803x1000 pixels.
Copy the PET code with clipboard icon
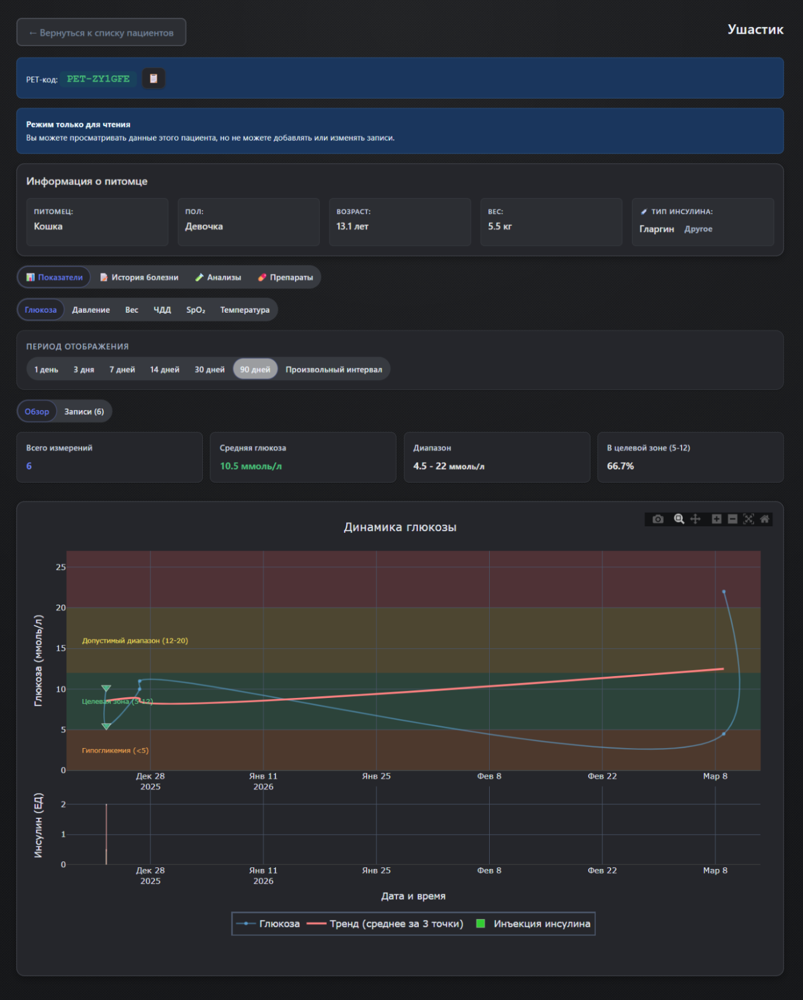pyautogui.click(x=153, y=78)
